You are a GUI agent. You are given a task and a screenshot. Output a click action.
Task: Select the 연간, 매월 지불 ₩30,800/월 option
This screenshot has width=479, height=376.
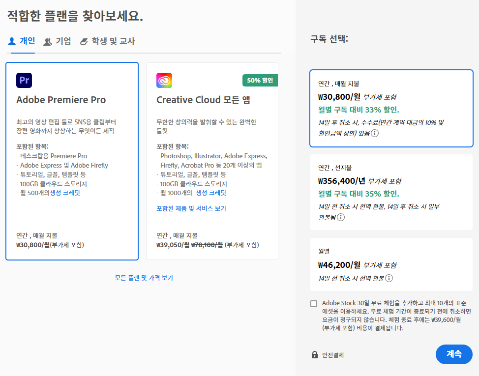(391, 108)
